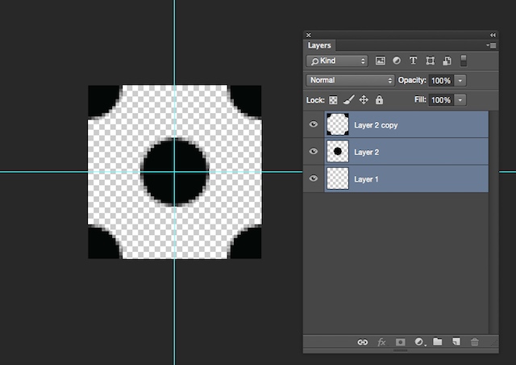Click the pixel layer filter icon
The width and height of the screenshot is (516, 365).
(x=380, y=61)
